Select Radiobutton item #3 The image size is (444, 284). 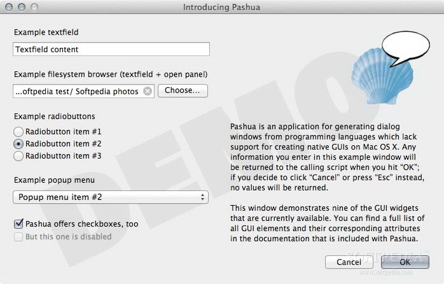coord(18,156)
